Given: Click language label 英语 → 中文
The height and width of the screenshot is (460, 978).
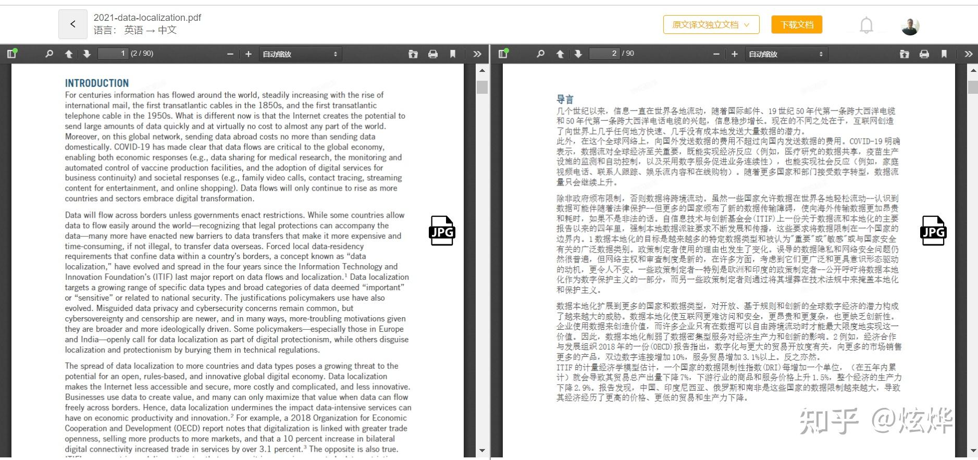Looking at the screenshot, I should [150, 30].
